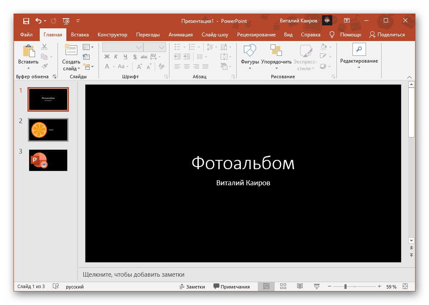
Task: Click the Save icon in the quick access toolbar
Action: [x=26, y=21]
